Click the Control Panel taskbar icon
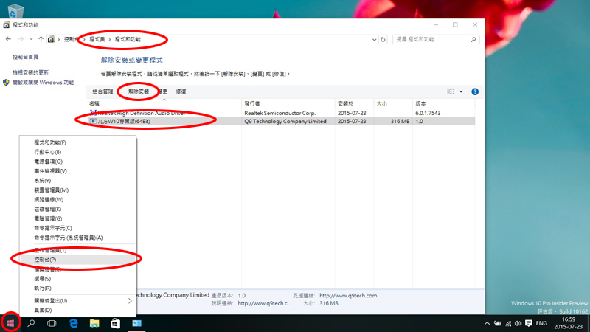Image resolution: width=590 pixels, height=332 pixels. [x=136, y=323]
